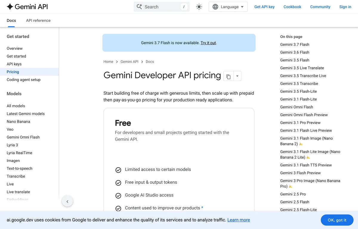Open Imagen in sidebar
This screenshot has height=229, width=358.
(x=13, y=161)
